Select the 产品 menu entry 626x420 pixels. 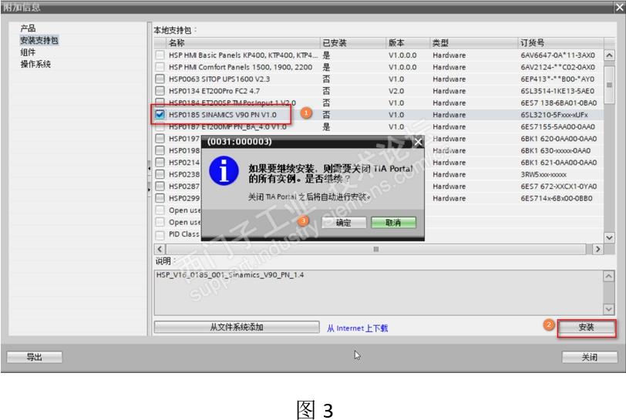(x=28, y=28)
